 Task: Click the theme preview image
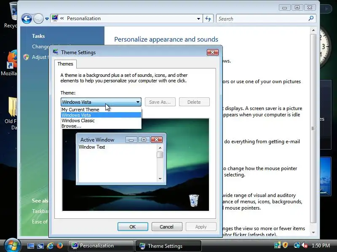pyautogui.click(x=136, y=165)
